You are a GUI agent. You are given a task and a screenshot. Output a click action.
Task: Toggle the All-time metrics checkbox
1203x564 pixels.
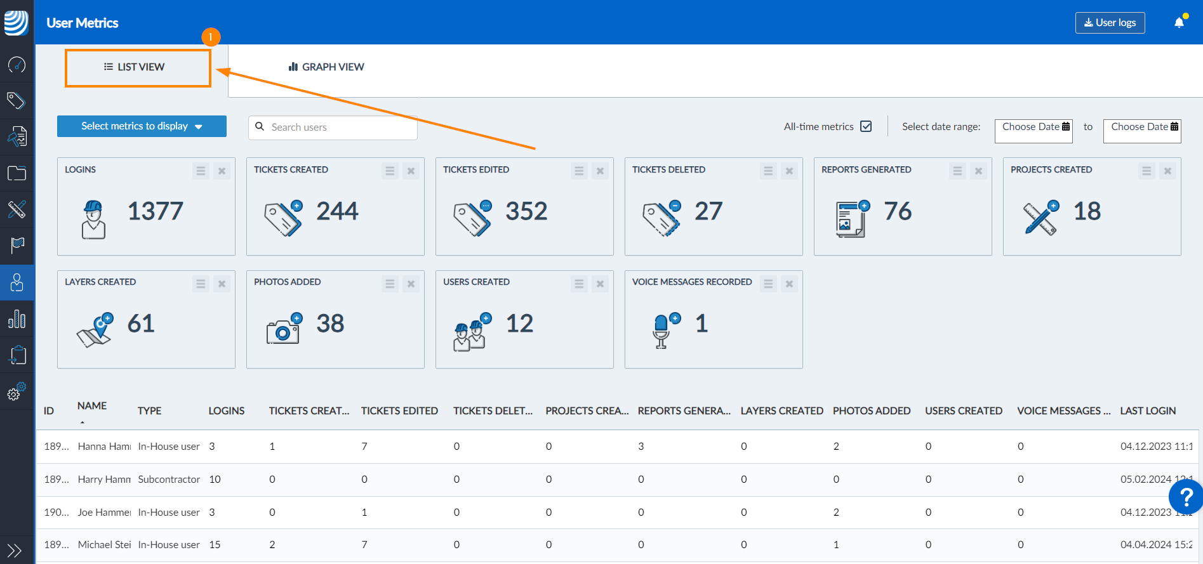click(x=866, y=126)
